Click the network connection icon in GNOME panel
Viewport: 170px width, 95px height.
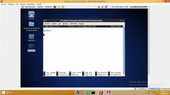(106, 7)
